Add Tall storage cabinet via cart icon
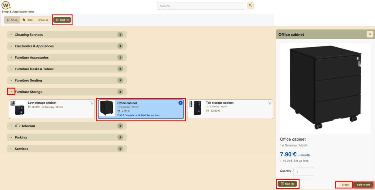Image resolution: width=375 pixels, height=190 pixels. pos(270,103)
